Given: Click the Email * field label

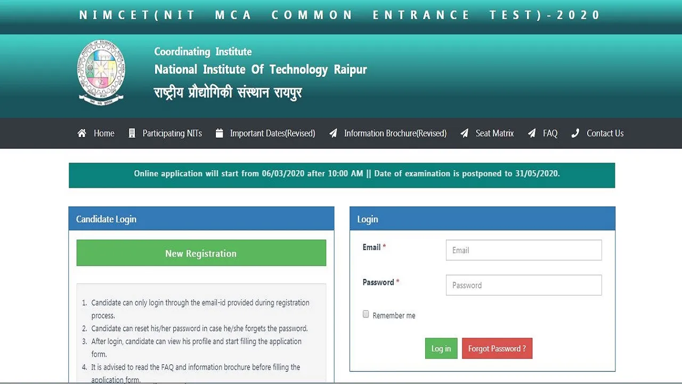Looking at the screenshot, I should 374,247.
